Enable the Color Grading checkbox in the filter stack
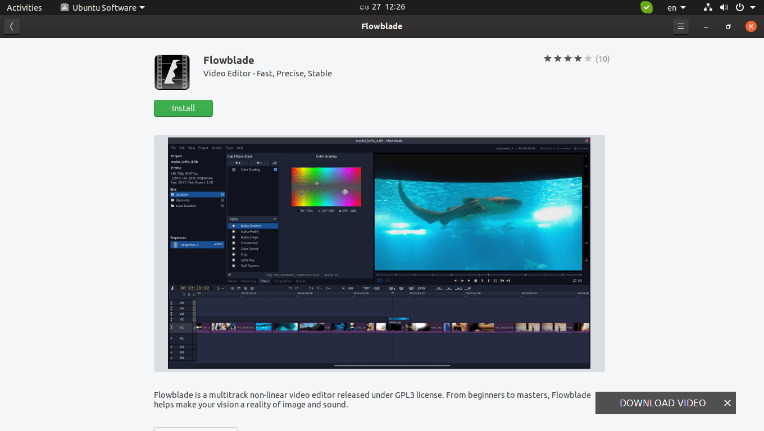 [x=275, y=169]
